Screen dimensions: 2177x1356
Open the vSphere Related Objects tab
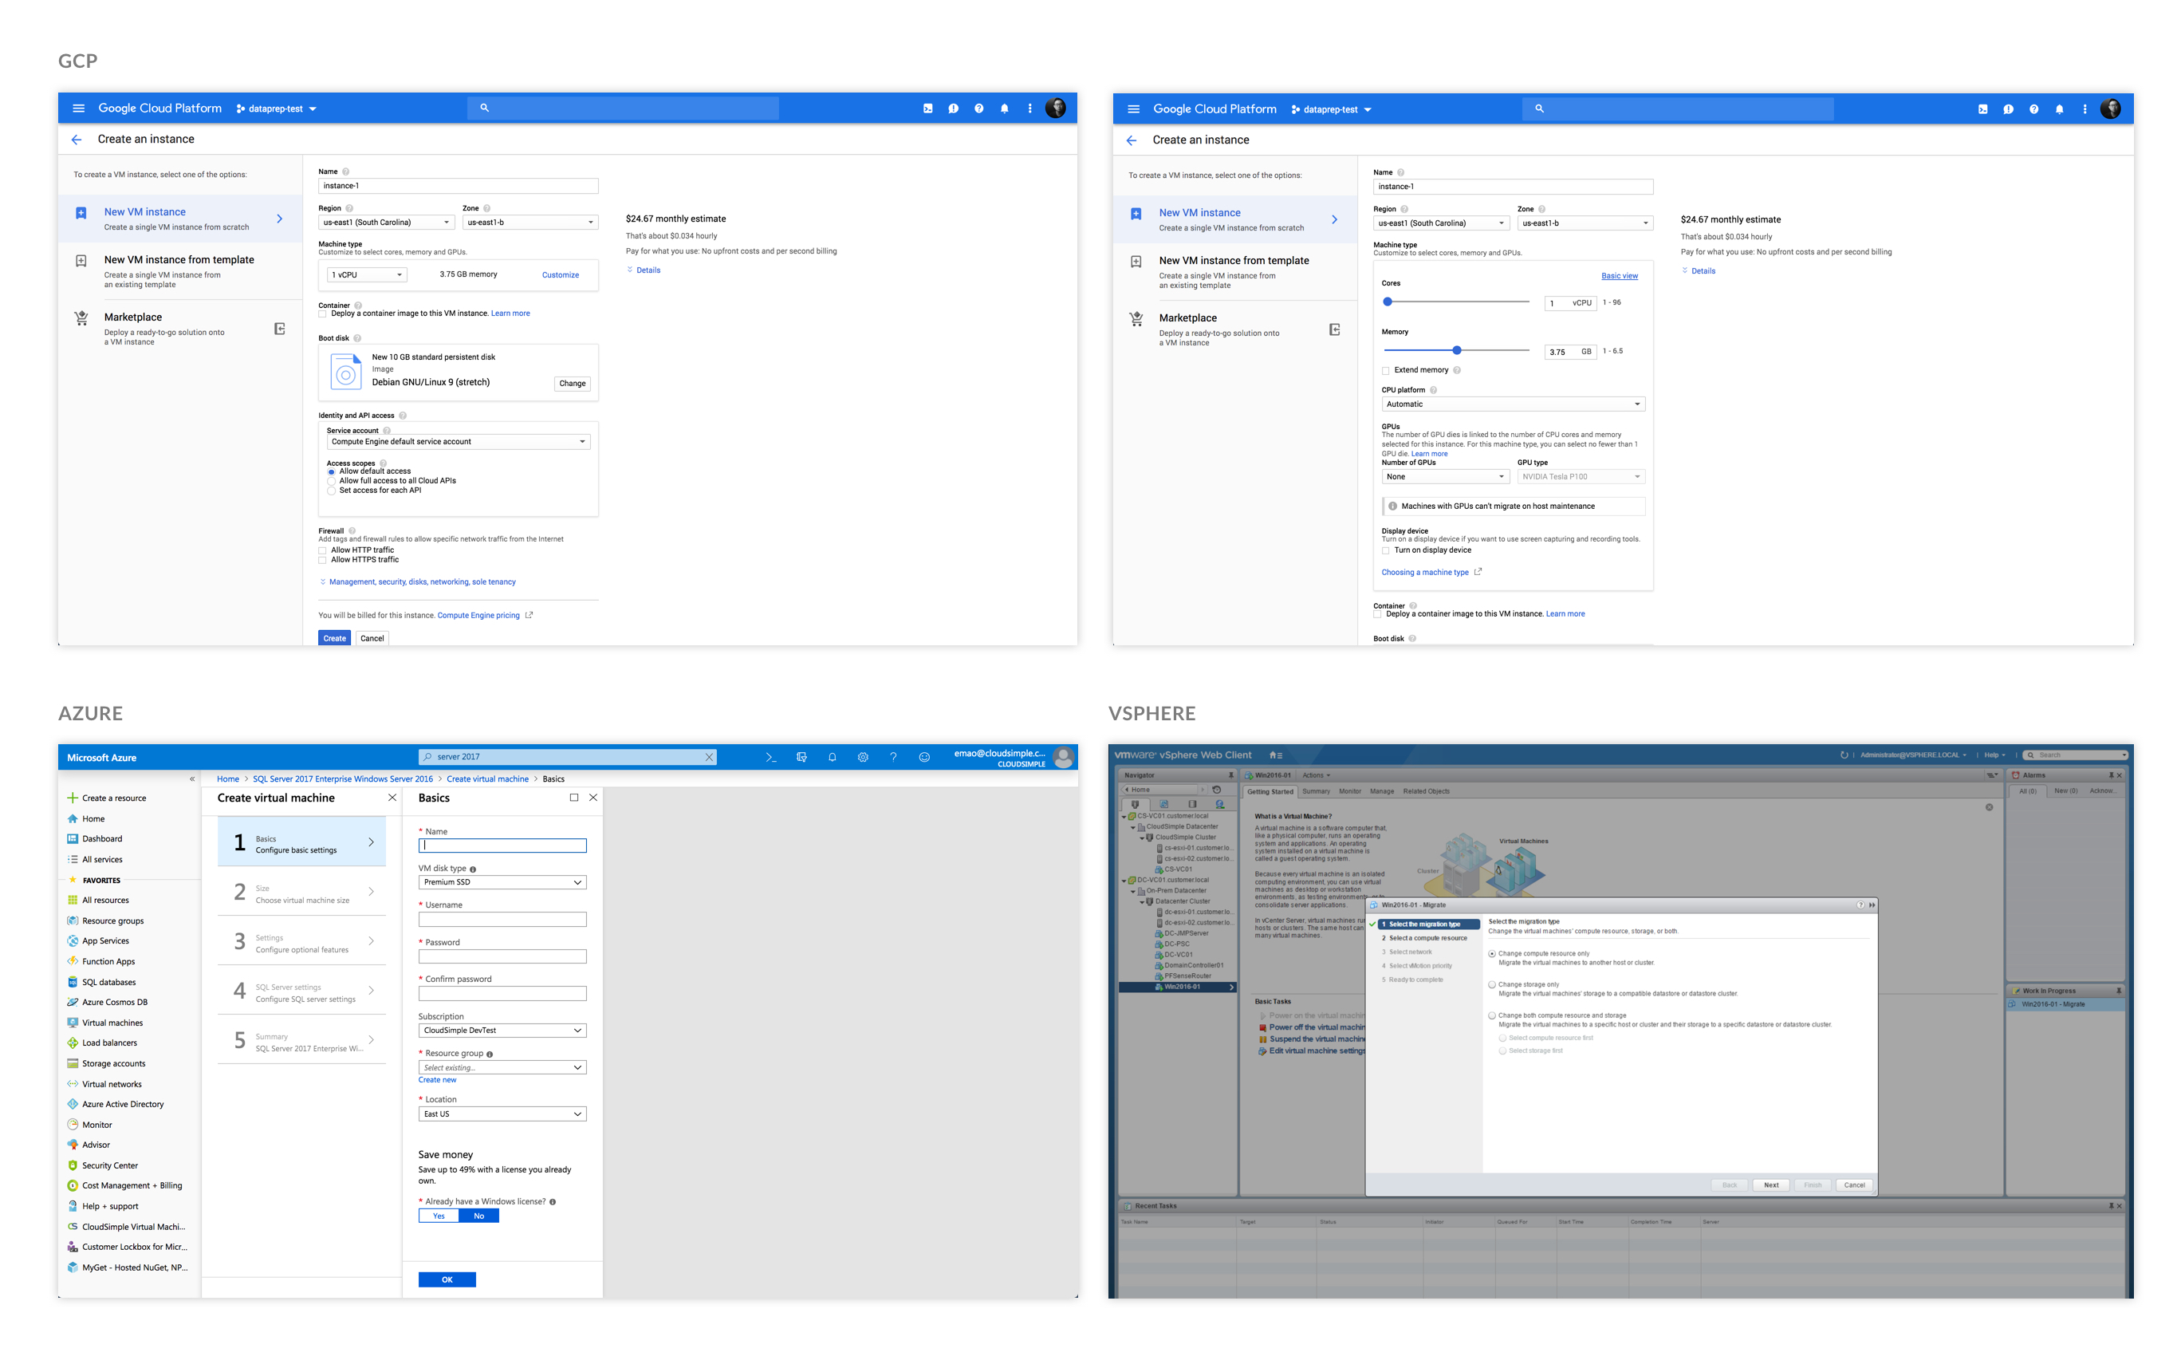pyautogui.click(x=1426, y=792)
